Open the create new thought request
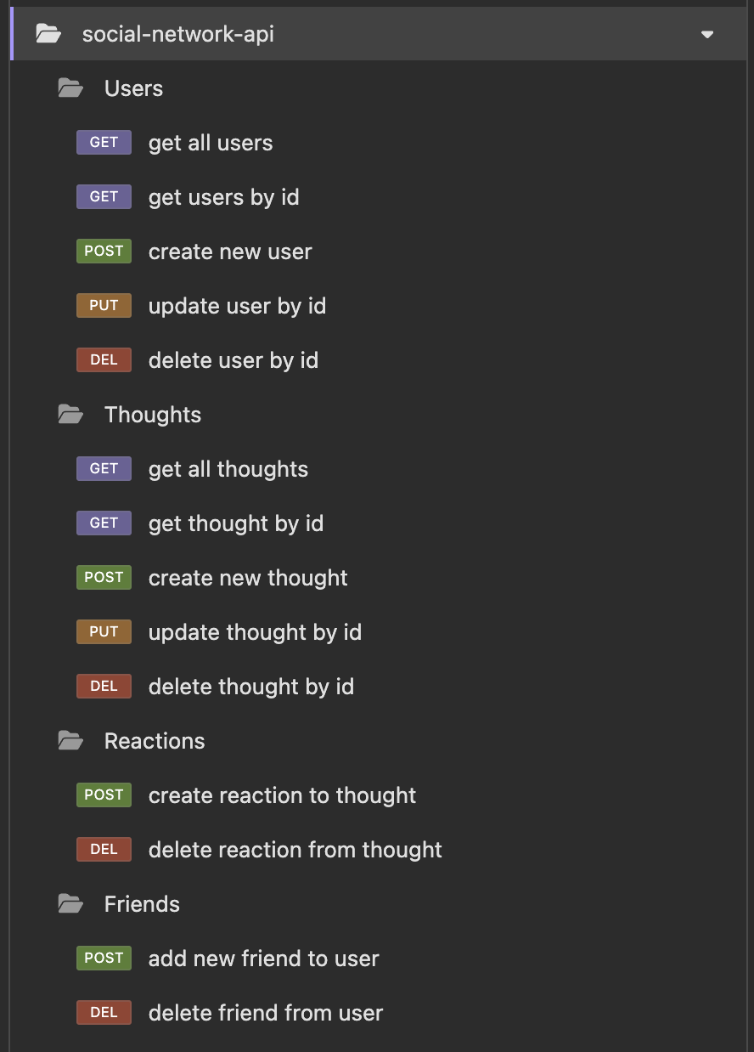 tap(248, 578)
